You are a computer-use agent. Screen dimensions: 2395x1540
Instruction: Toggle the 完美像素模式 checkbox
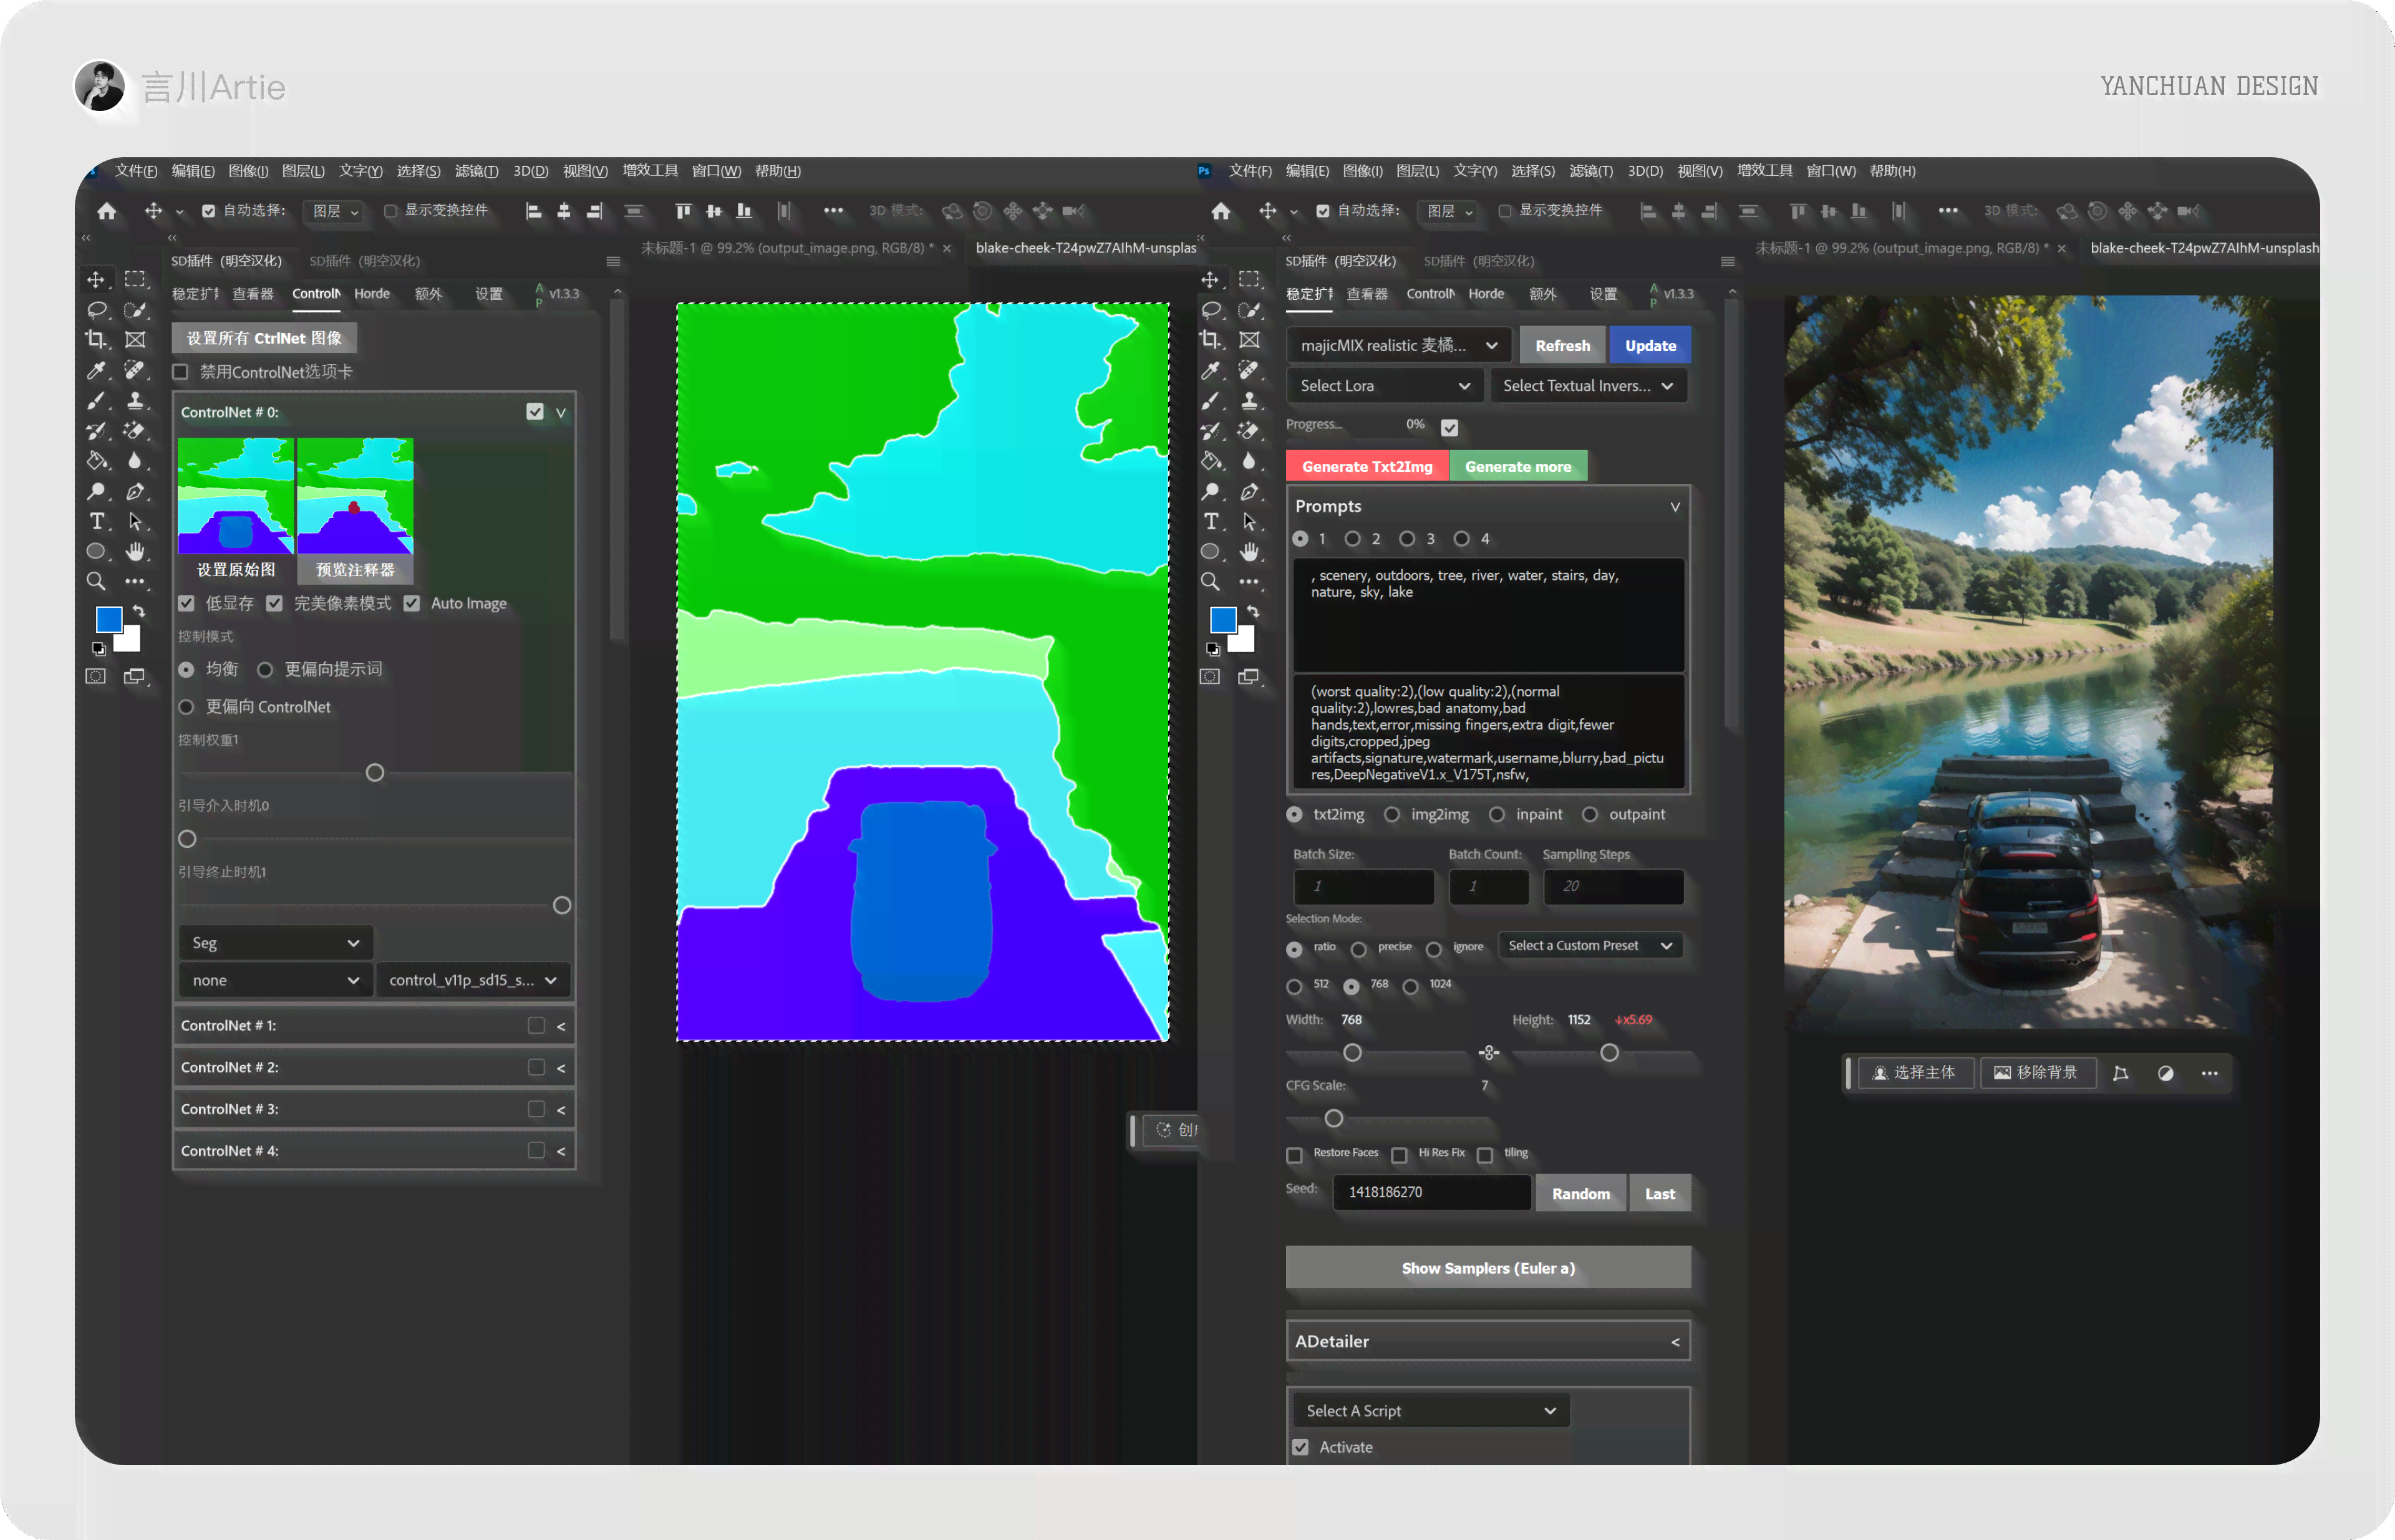tap(274, 603)
